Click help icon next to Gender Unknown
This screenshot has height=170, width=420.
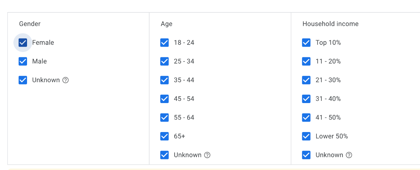point(65,80)
